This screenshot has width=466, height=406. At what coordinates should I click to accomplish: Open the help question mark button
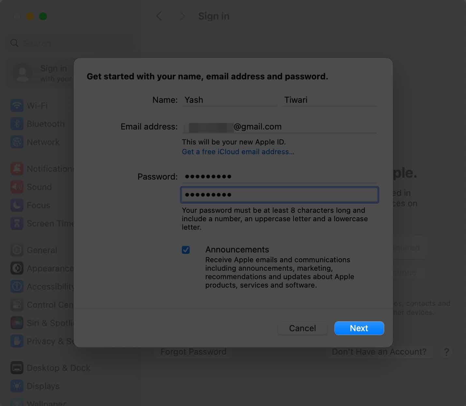click(446, 352)
